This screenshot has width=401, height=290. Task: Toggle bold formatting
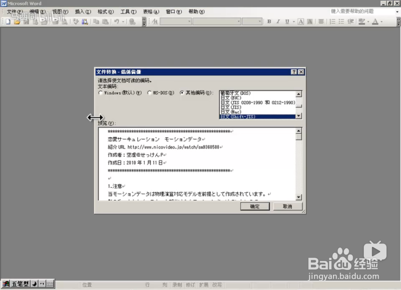(x=269, y=22)
